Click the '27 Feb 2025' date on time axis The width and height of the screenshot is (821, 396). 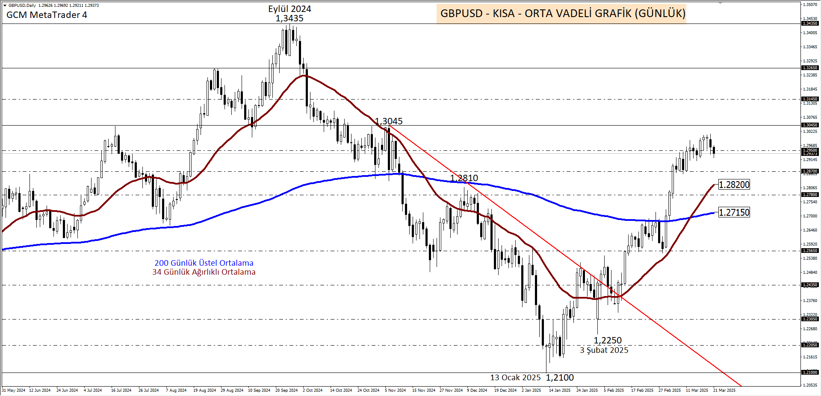670,390
